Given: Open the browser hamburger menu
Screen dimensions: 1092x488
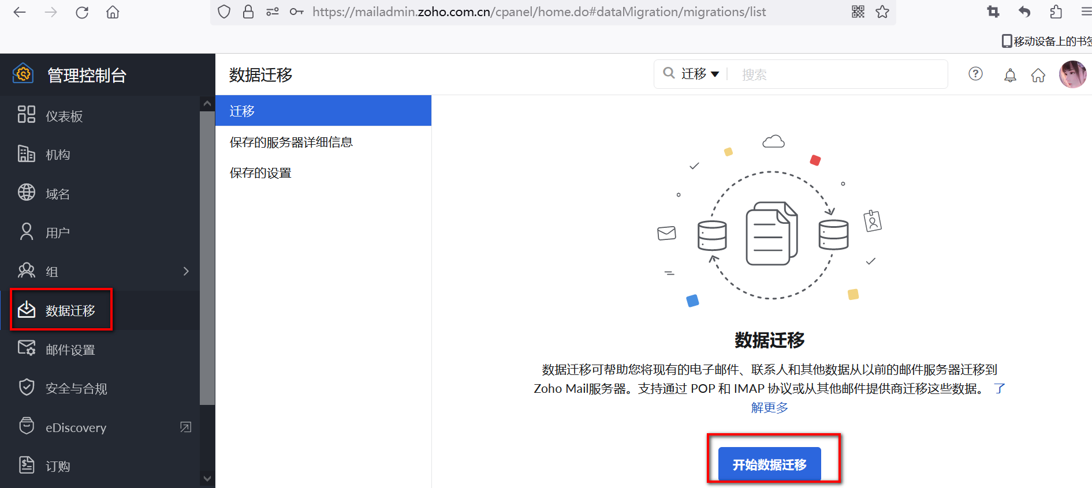Looking at the screenshot, I should pyautogui.click(x=1086, y=12).
